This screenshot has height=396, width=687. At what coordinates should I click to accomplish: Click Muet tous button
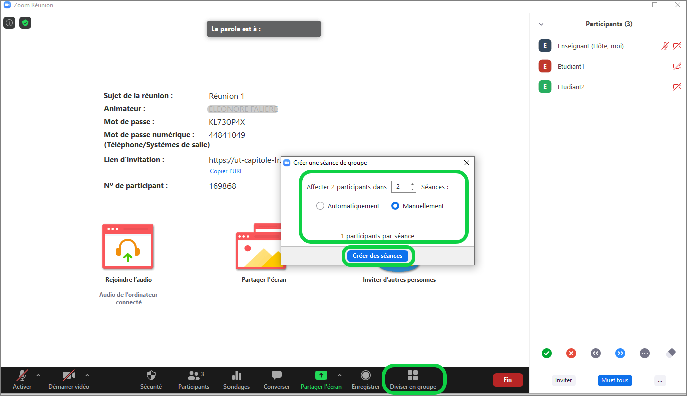coord(615,380)
